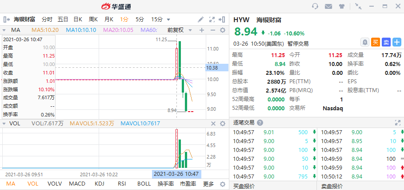Collapse the right quote panel icon
Image resolution: width=404 pixels, height=190 pixels.
[222, 19]
